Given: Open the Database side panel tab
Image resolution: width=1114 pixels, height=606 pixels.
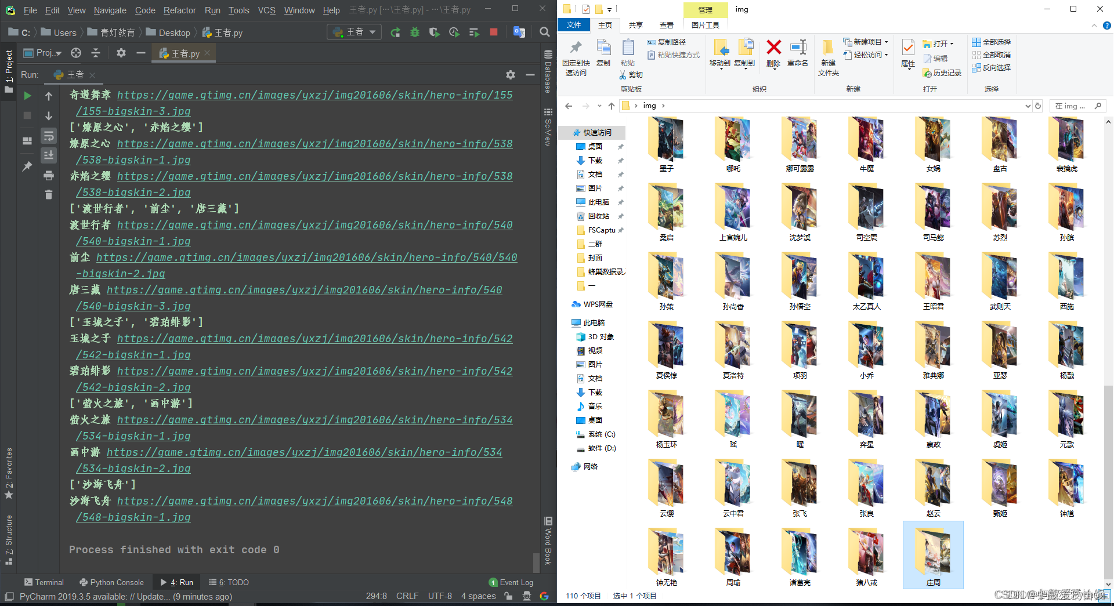Looking at the screenshot, I should pyautogui.click(x=548, y=72).
